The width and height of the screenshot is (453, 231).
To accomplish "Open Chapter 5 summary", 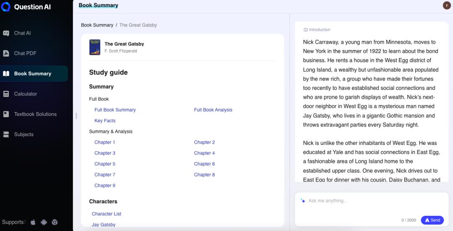I will coord(105,164).
